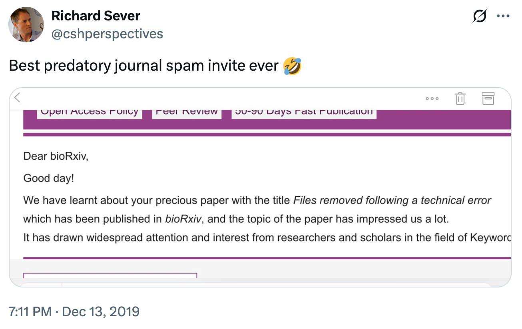Click the back chevron in the email toolbar
Screen dimensions: 522x329
tap(17, 97)
